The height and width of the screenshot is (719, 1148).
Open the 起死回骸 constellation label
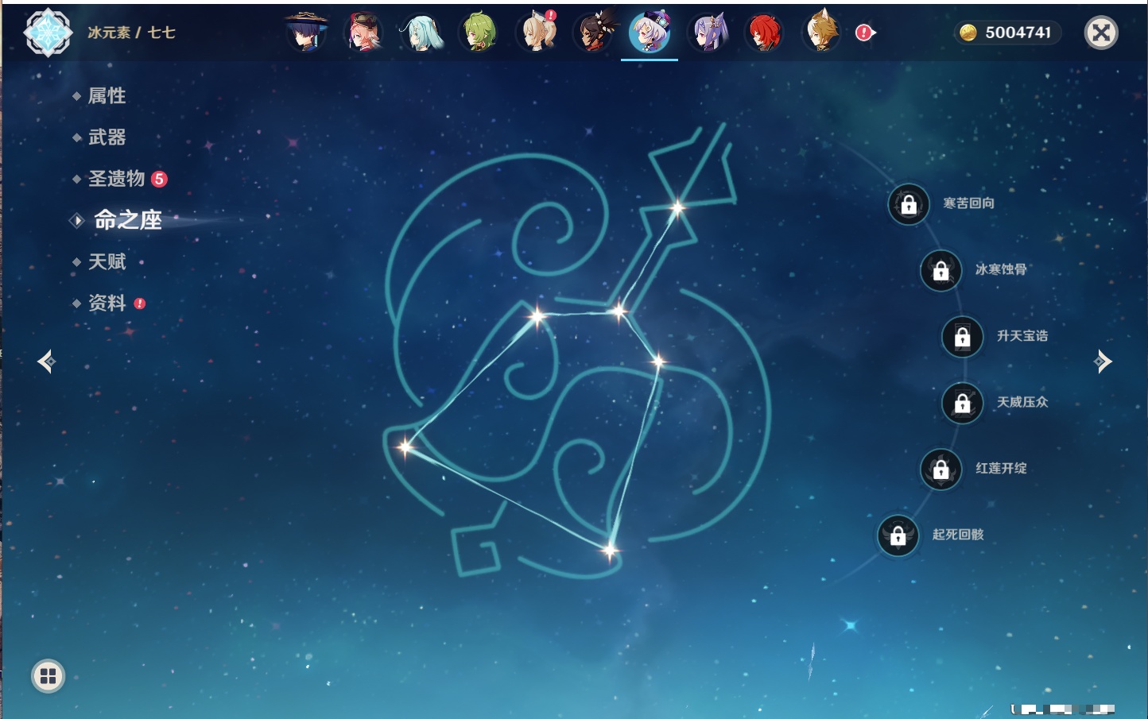tap(958, 535)
